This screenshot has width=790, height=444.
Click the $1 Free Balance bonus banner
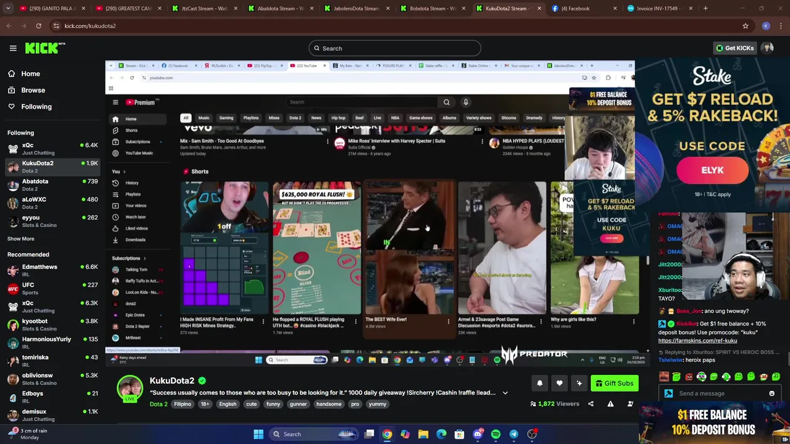pos(714,422)
